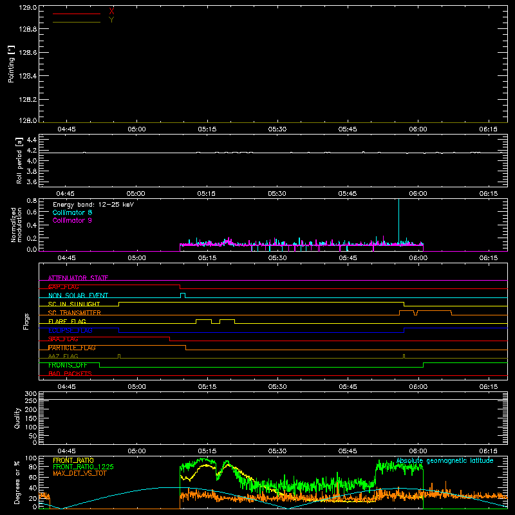The height and width of the screenshot is (515, 515).
Task: Click the BAD_PACKETS flag label
Action: [x=70, y=373]
